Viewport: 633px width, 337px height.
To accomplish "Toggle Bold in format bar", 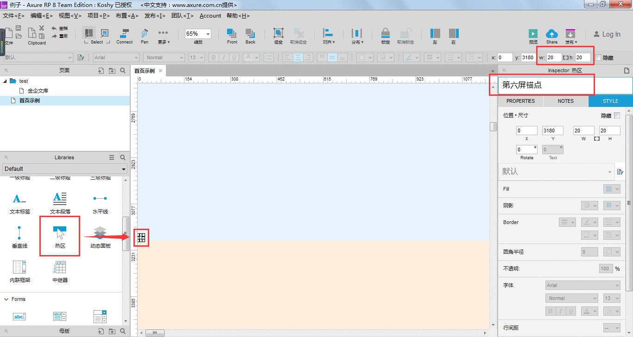I will pos(214,57).
